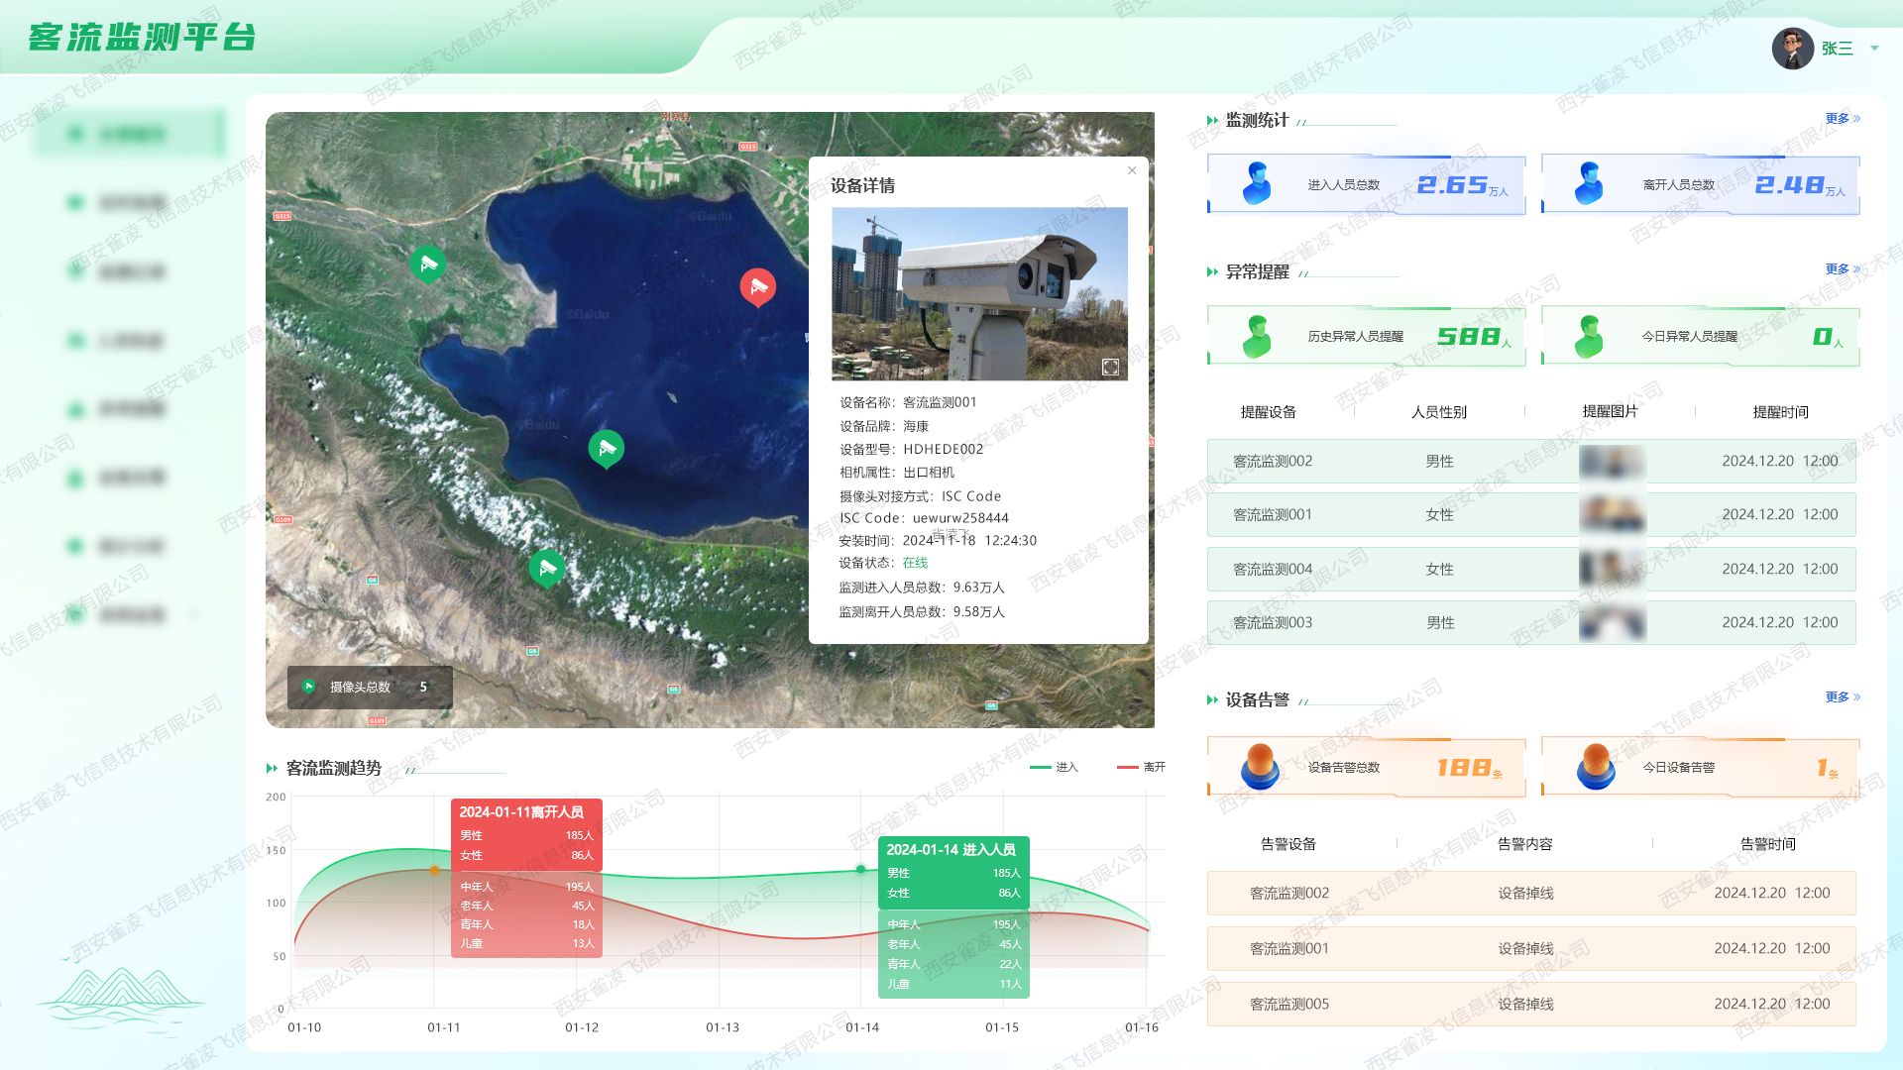Click the top-left green camera marker

[427, 264]
